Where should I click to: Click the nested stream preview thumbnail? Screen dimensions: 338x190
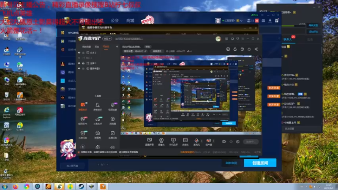191,95
